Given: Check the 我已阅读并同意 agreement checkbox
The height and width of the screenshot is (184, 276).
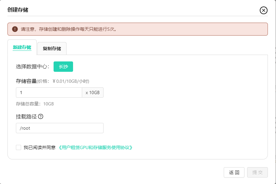Looking at the screenshot, I should point(19,147).
